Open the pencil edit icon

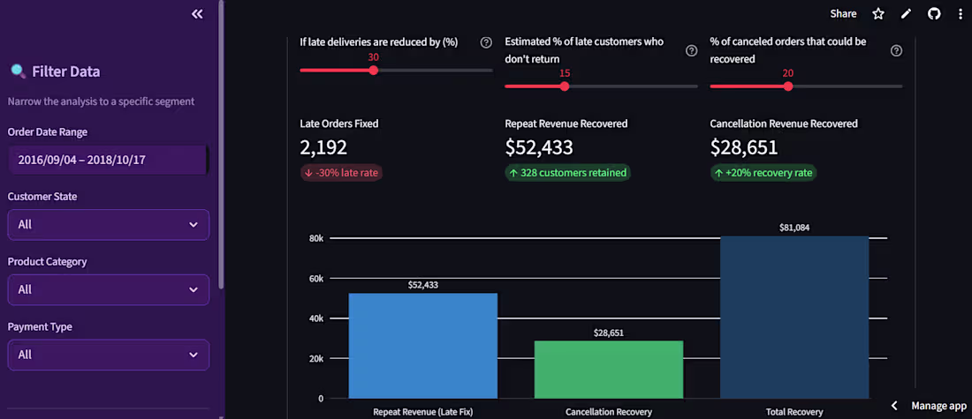pos(907,13)
